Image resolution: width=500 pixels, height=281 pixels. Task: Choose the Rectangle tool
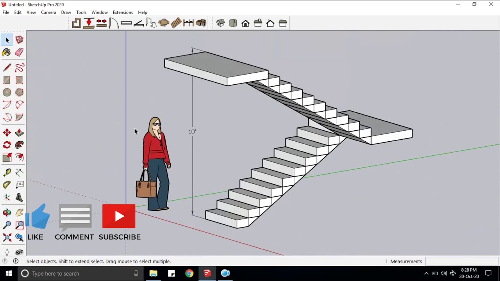7,80
